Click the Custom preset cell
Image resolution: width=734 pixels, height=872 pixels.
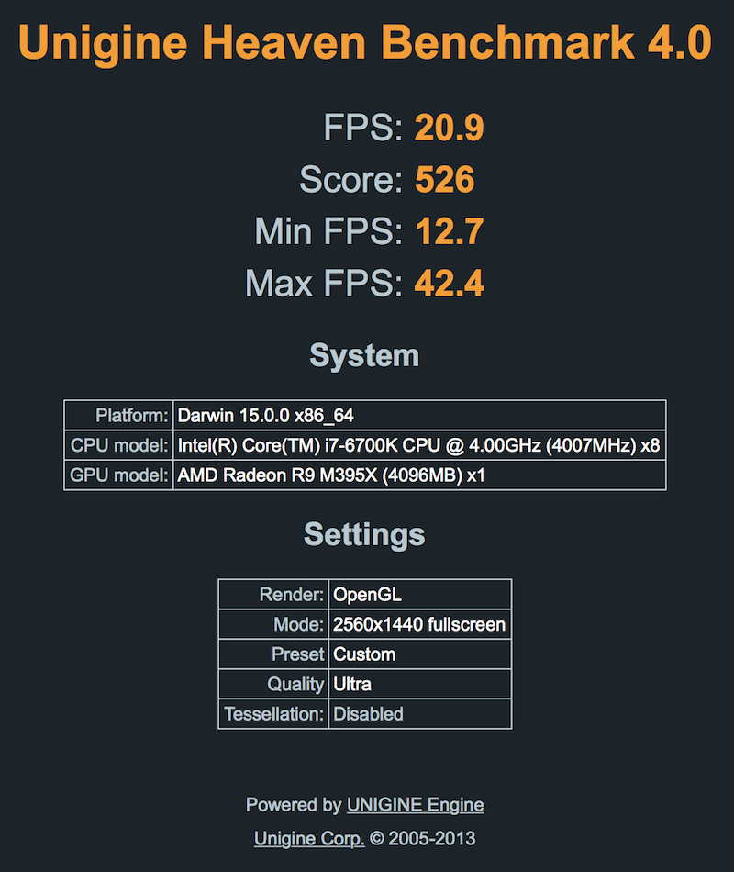point(420,654)
